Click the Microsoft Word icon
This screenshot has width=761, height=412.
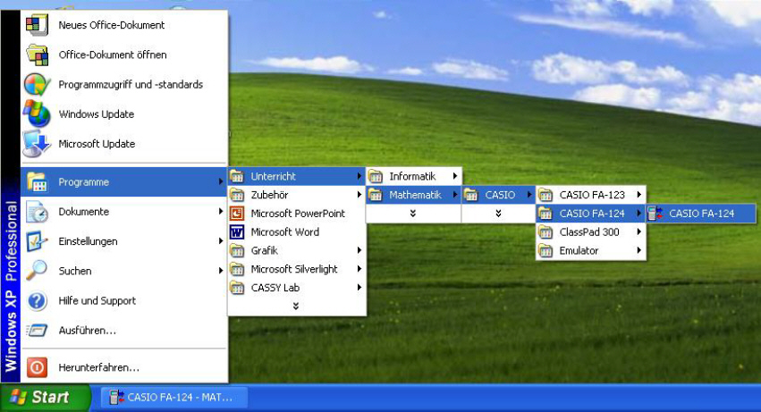click(237, 232)
